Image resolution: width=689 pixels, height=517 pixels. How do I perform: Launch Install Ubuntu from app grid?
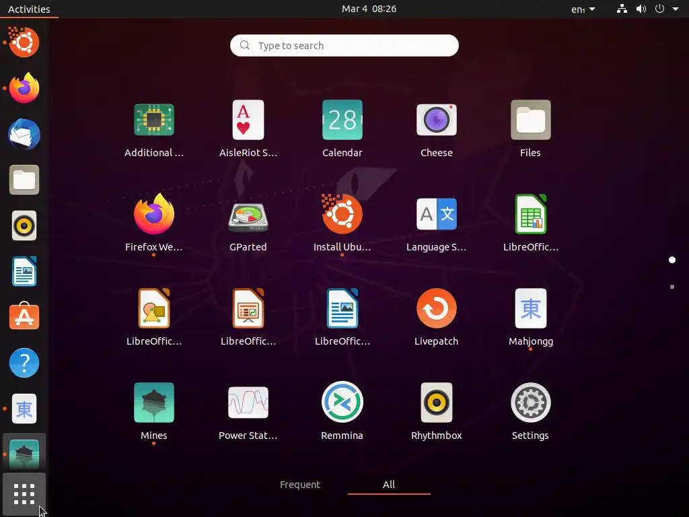tap(342, 214)
